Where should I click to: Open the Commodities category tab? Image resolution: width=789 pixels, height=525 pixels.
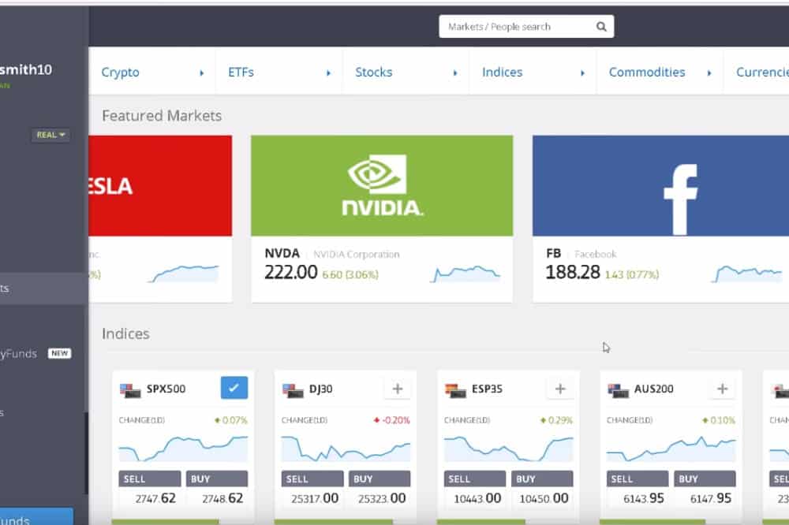tap(660, 72)
